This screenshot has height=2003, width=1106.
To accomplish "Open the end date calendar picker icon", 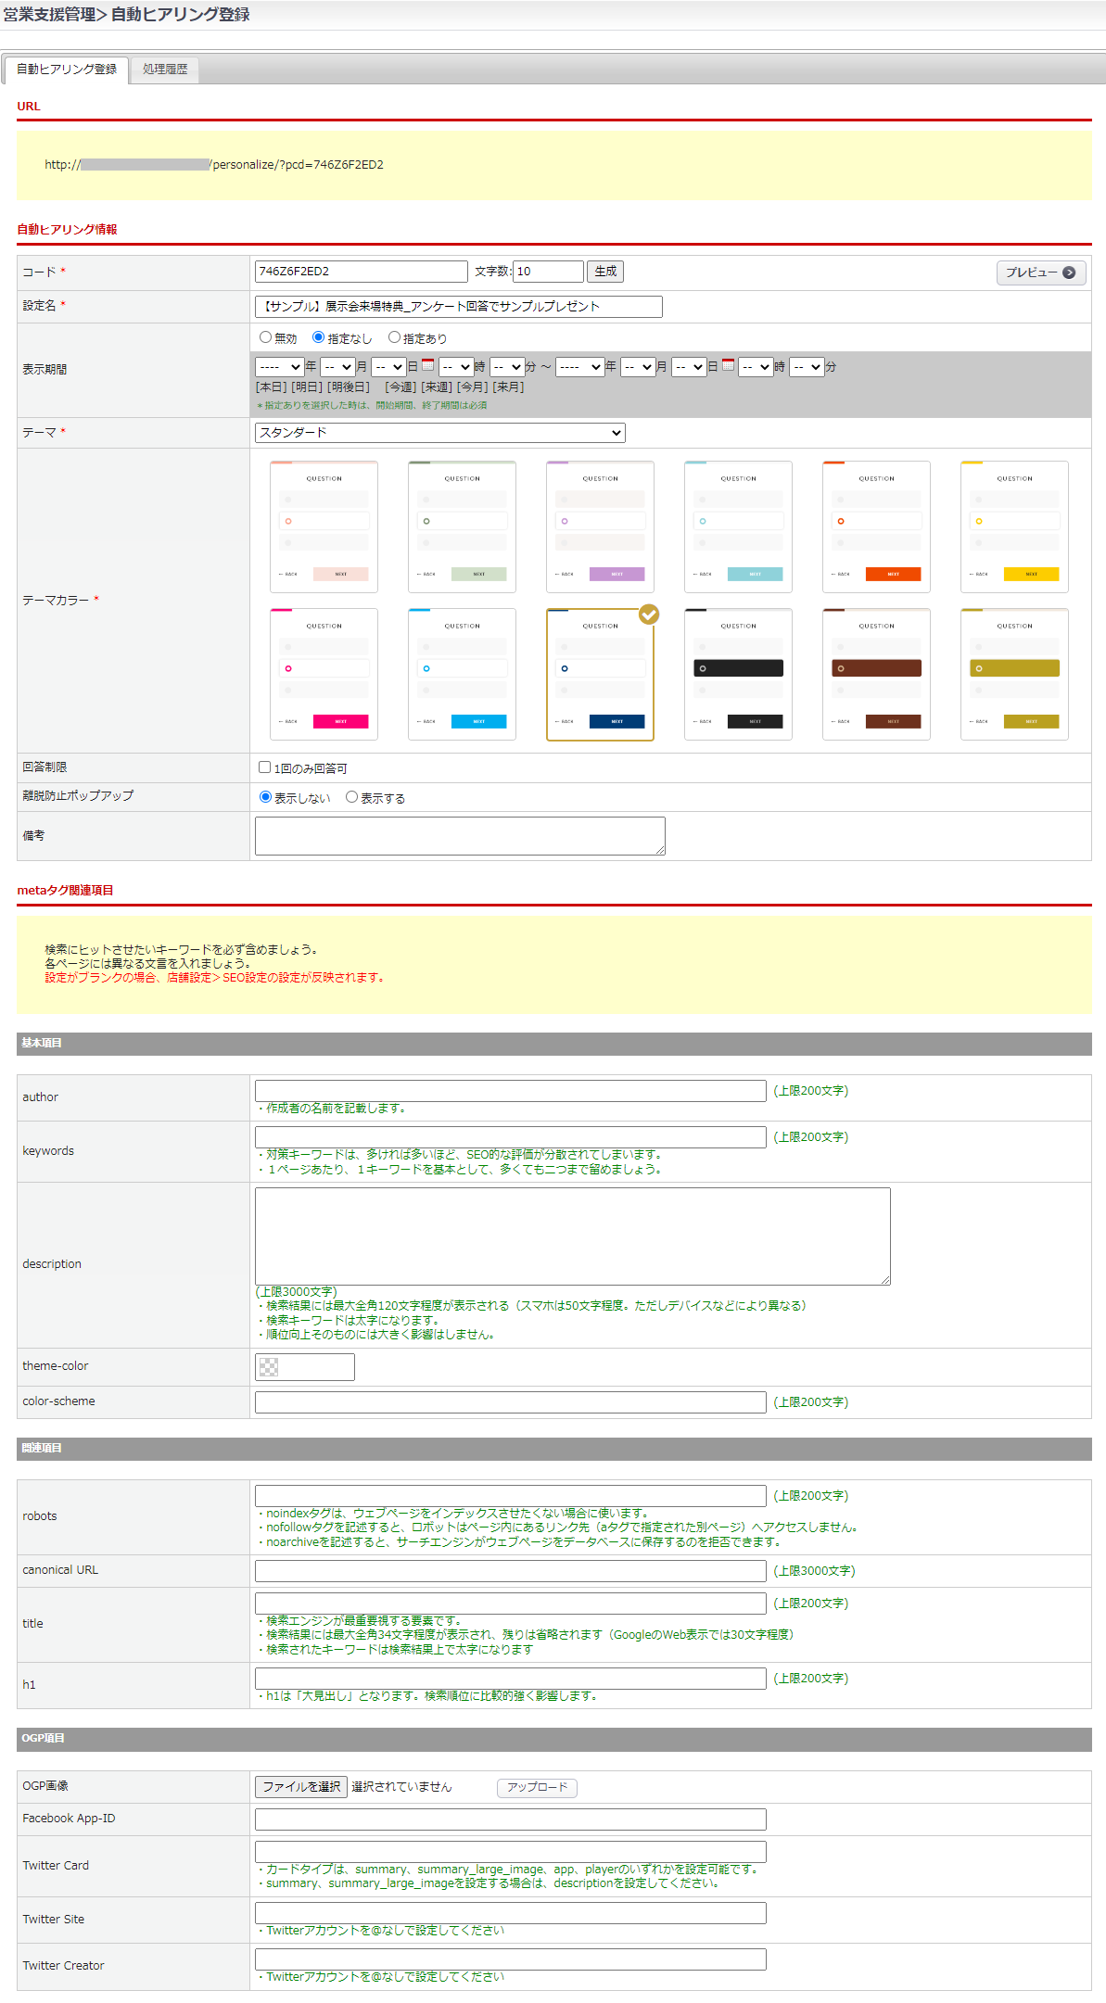I will (x=729, y=365).
